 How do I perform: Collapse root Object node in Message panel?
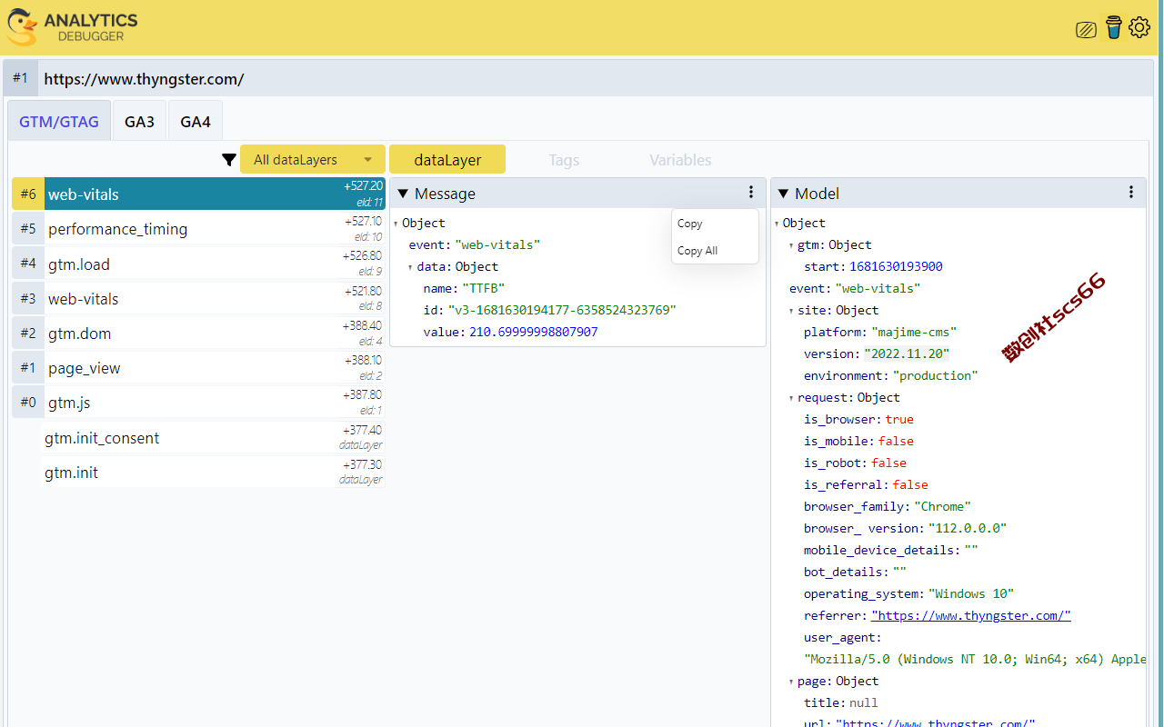coord(396,224)
